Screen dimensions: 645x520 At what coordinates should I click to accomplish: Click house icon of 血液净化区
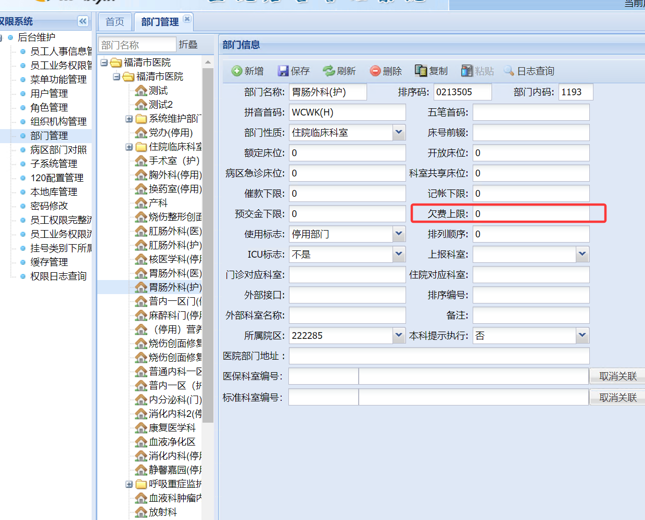(x=141, y=442)
